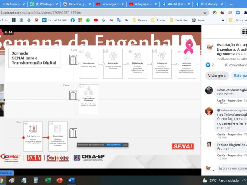Open Word from the taskbar

(71, 180)
